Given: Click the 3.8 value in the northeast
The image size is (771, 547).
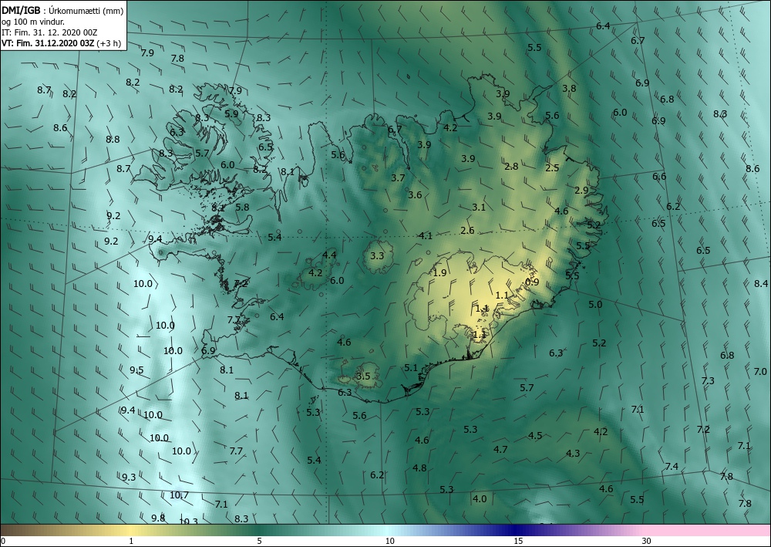Looking at the screenshot, I should pyautogui.click(x=569, y=89).
